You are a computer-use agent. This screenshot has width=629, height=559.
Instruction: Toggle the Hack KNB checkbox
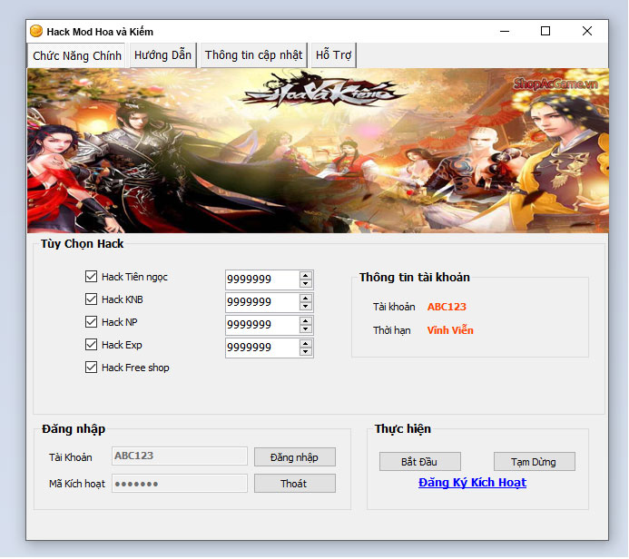click(91, 299)
